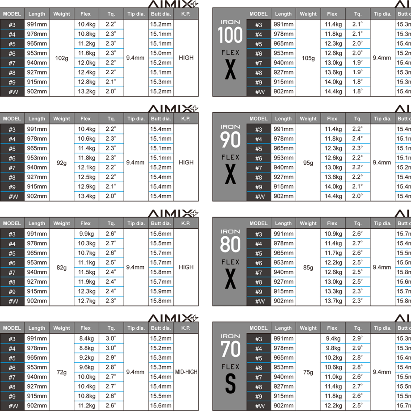Select the 11.0kg flex value

333,377
